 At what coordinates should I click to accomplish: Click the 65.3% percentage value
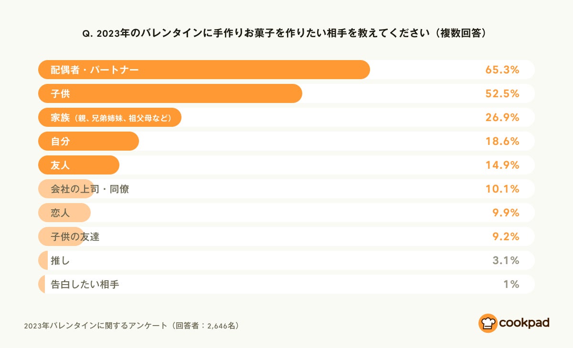pos(502,70)
